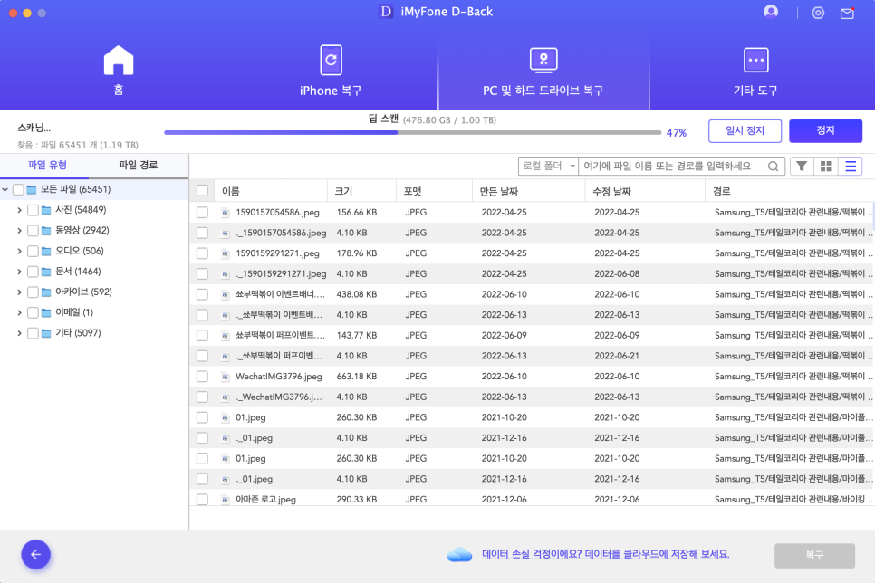Switch to list view

(x=851, y=167)
